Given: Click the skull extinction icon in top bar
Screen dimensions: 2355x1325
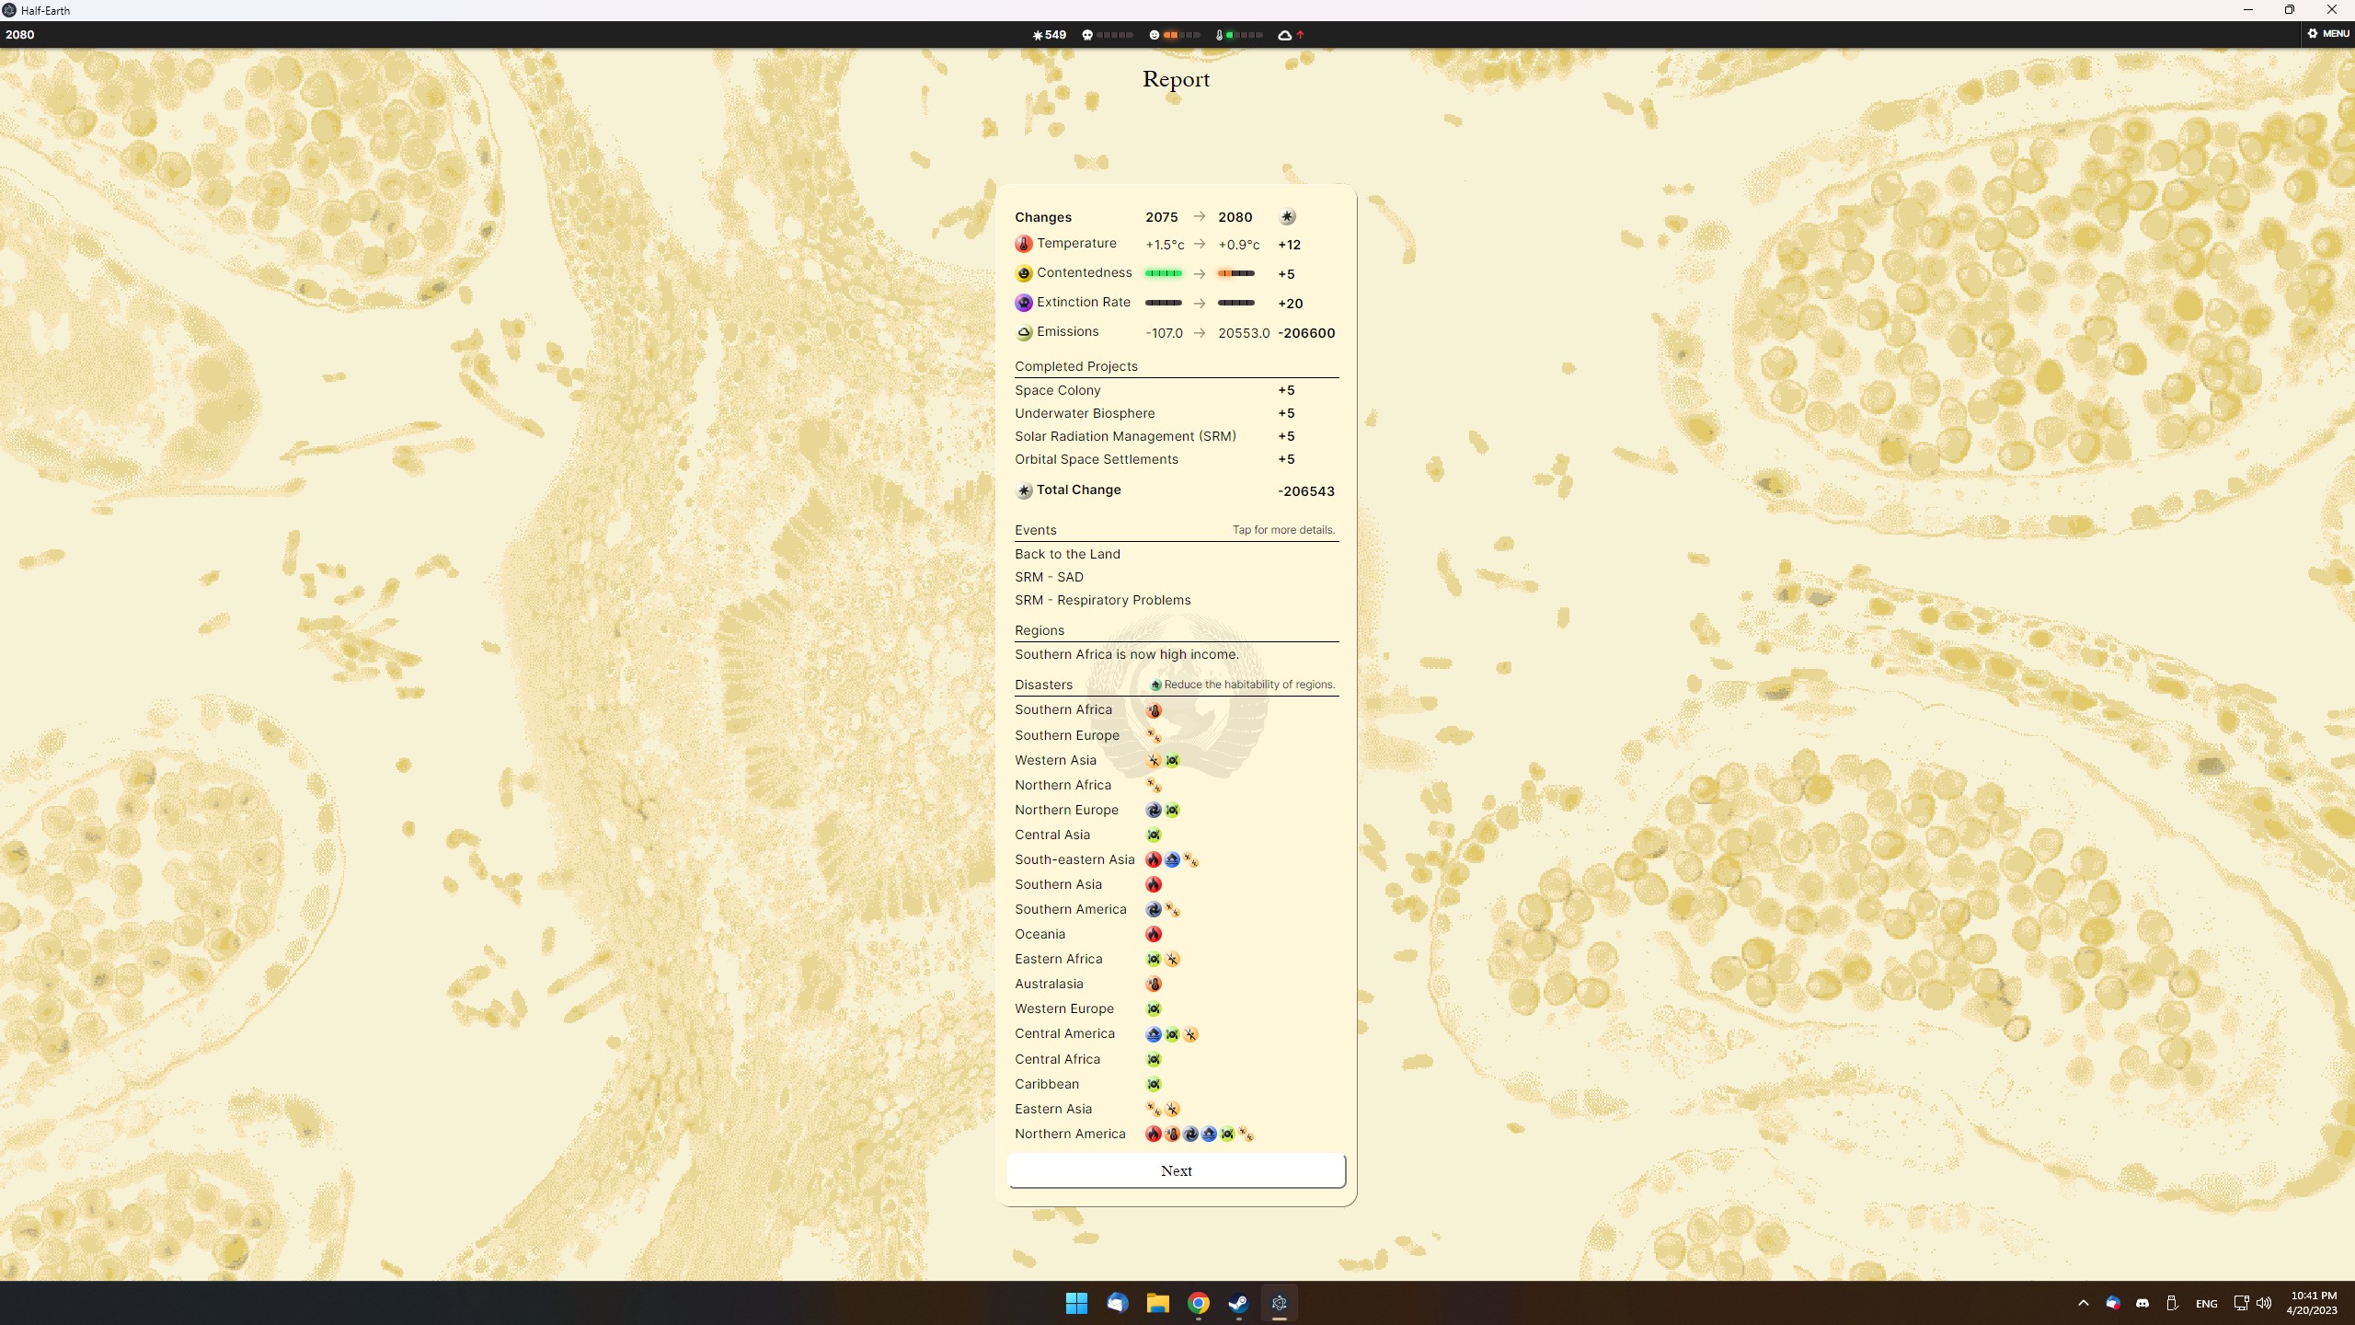Looking at the screenshot, I should click(x=1087, y=35).
